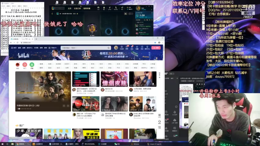Click the customer service headset icon sidebar
Viewport: 260px width, 146px height.
159,122
